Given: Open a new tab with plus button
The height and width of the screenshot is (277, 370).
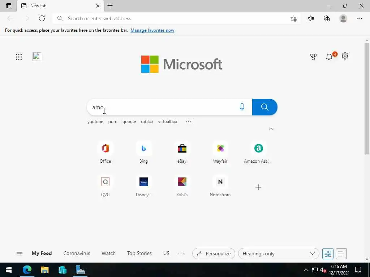Looking at the screenshot, I should click(110, 6).
